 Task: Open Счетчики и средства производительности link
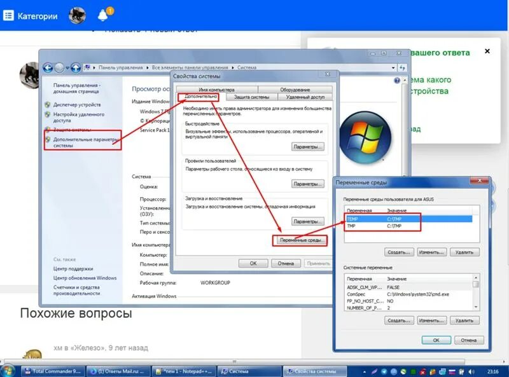point(76,290)
